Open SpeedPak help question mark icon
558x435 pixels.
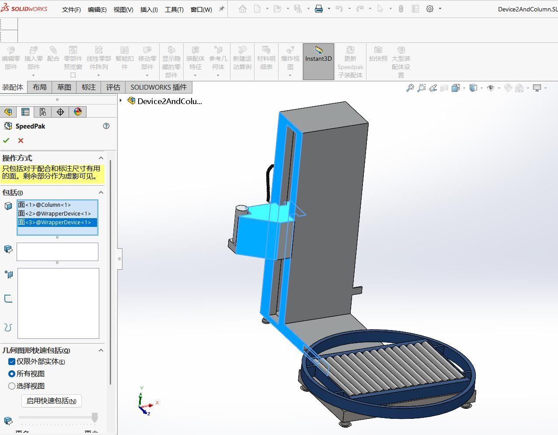tap(106, 126)
